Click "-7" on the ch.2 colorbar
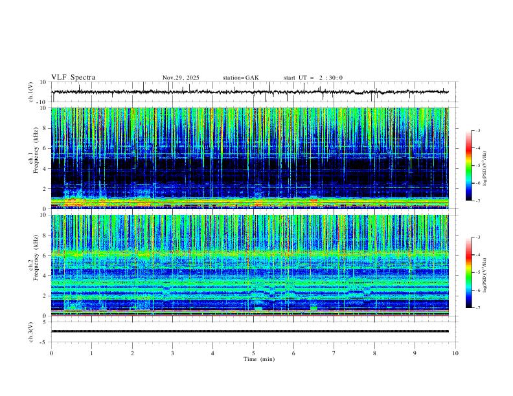Viewport: 513px width, 396px height. point(477,308)
